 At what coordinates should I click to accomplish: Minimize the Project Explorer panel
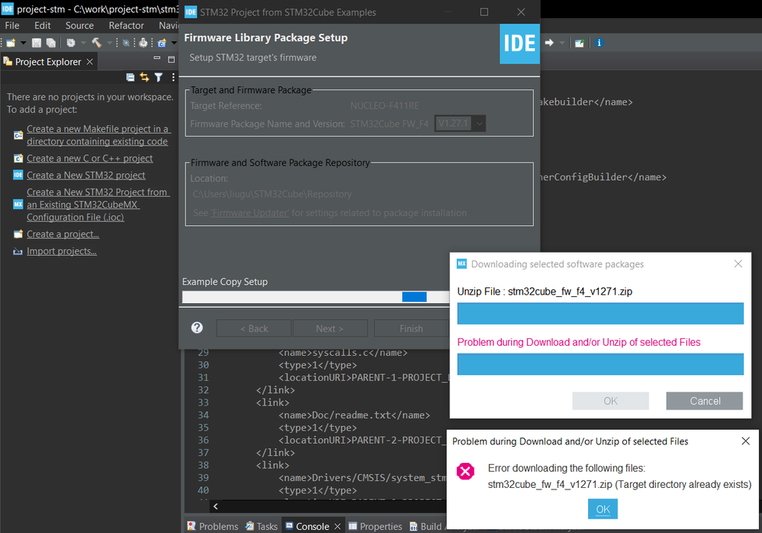tap(156, 58)
